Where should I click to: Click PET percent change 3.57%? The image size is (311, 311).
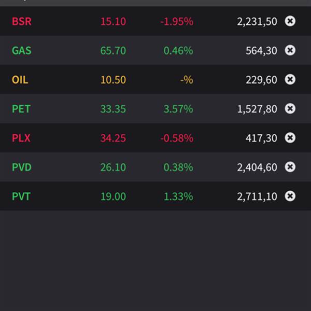[178, 109]
